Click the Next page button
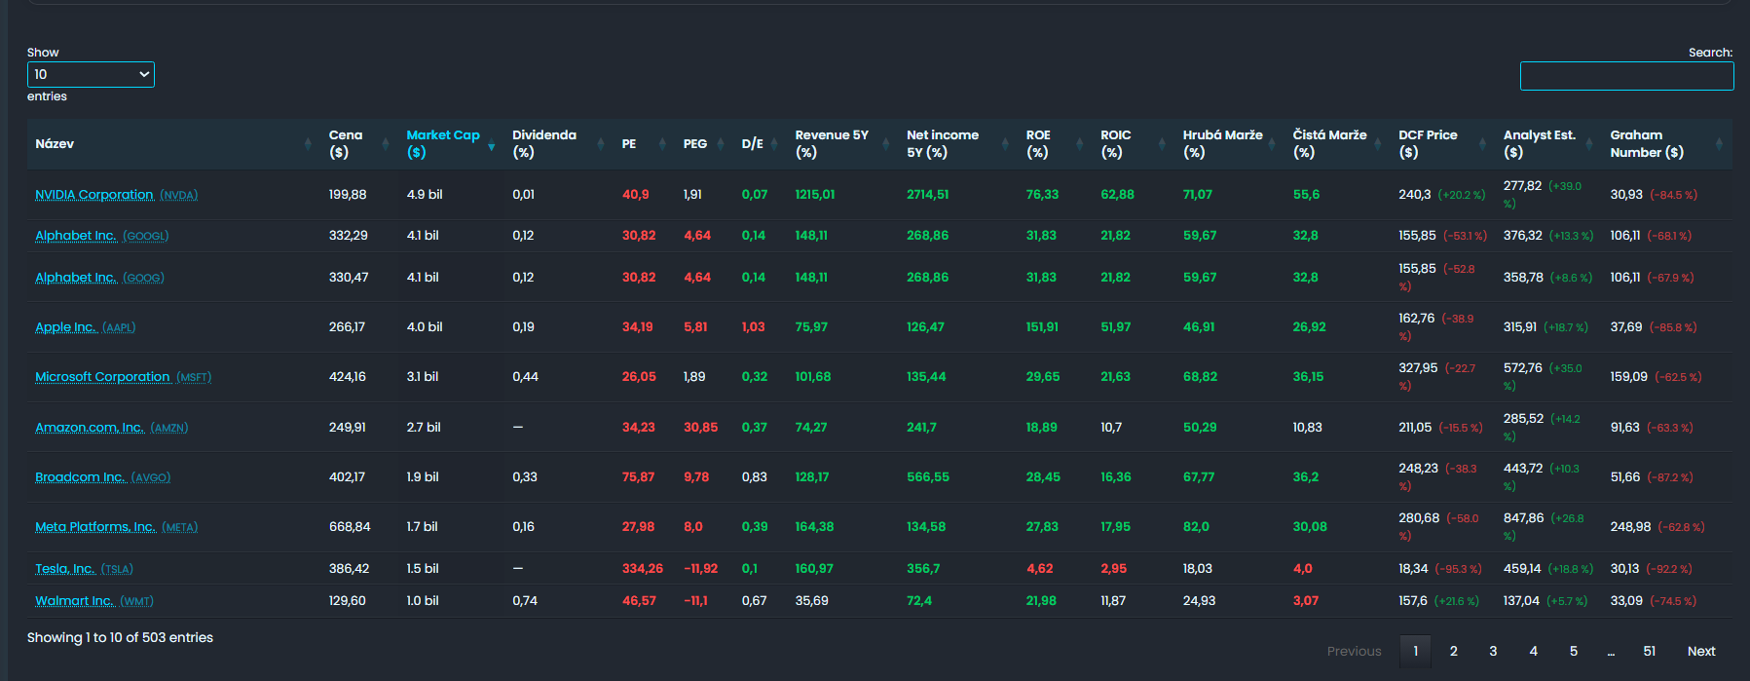 [x=1701, y=651]
